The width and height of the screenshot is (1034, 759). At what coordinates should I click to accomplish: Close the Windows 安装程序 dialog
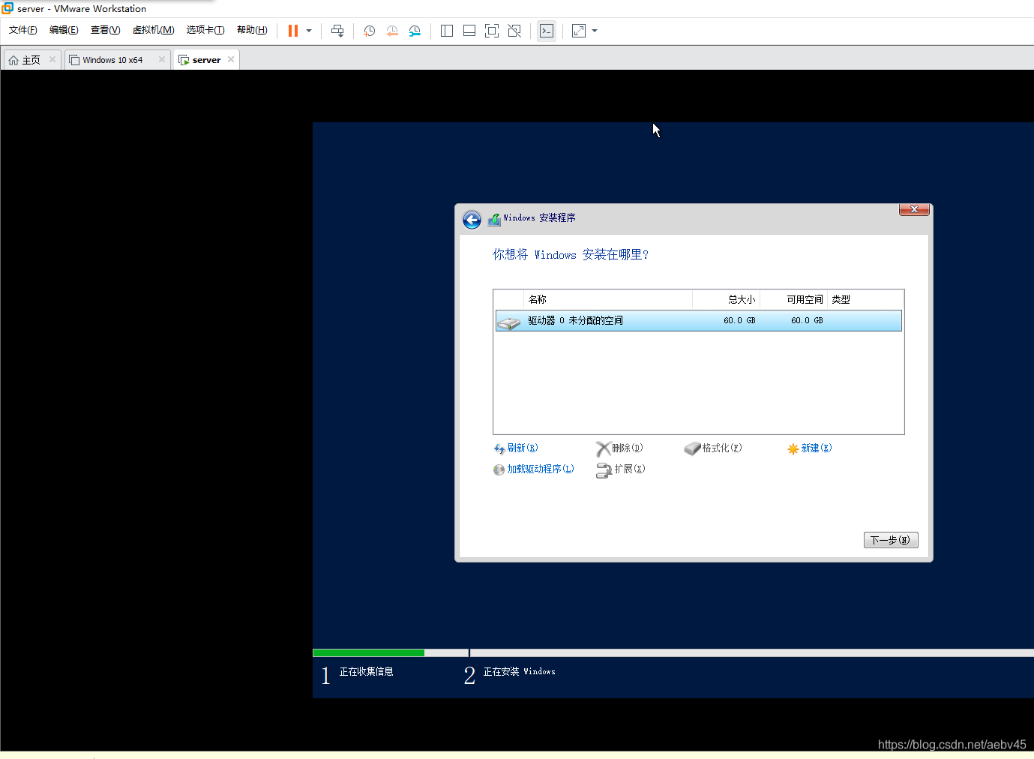pos(914,209)
